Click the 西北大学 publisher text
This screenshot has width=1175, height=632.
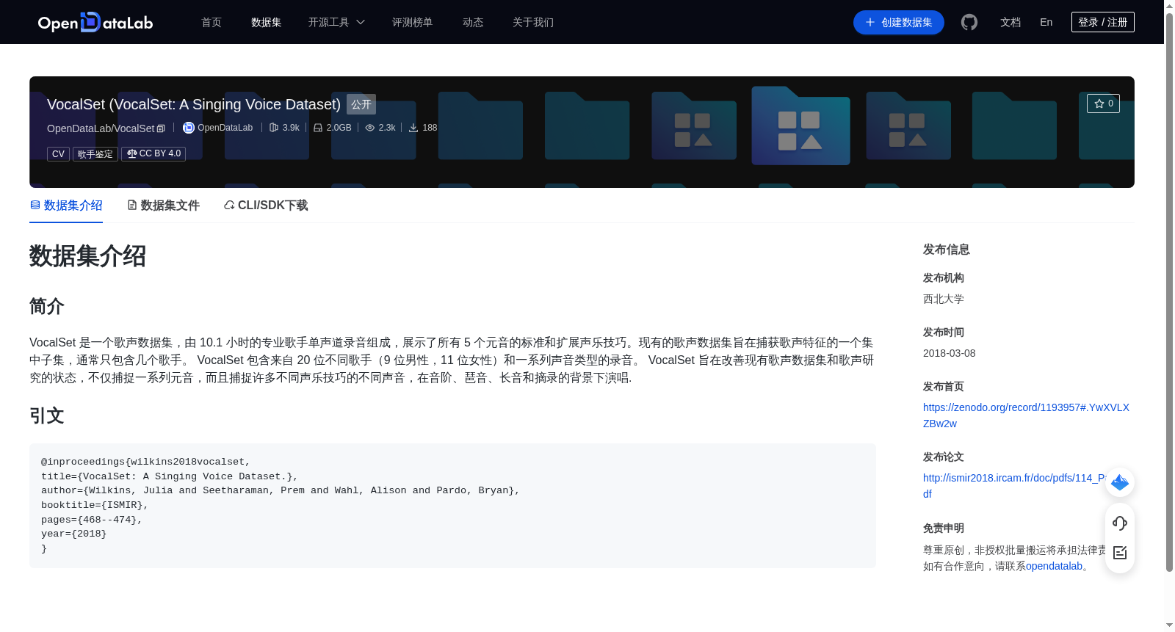(943, 299)
